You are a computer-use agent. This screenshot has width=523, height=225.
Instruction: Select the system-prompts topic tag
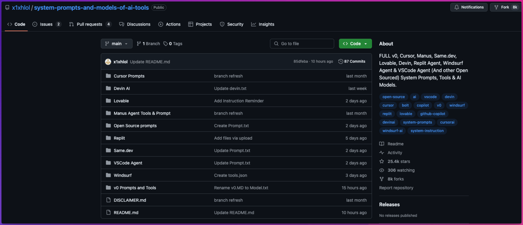(417, 122)
